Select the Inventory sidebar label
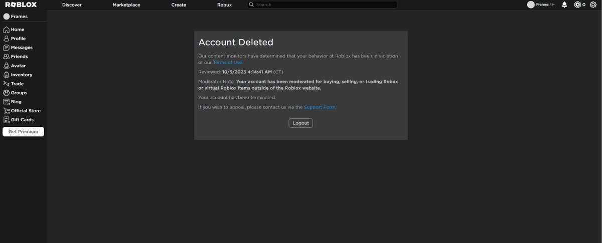This screenshot has width=602, height=243. pos(22,75)
